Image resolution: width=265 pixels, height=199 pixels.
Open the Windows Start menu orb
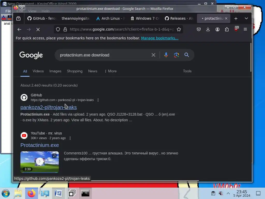(x=6, y=193)
